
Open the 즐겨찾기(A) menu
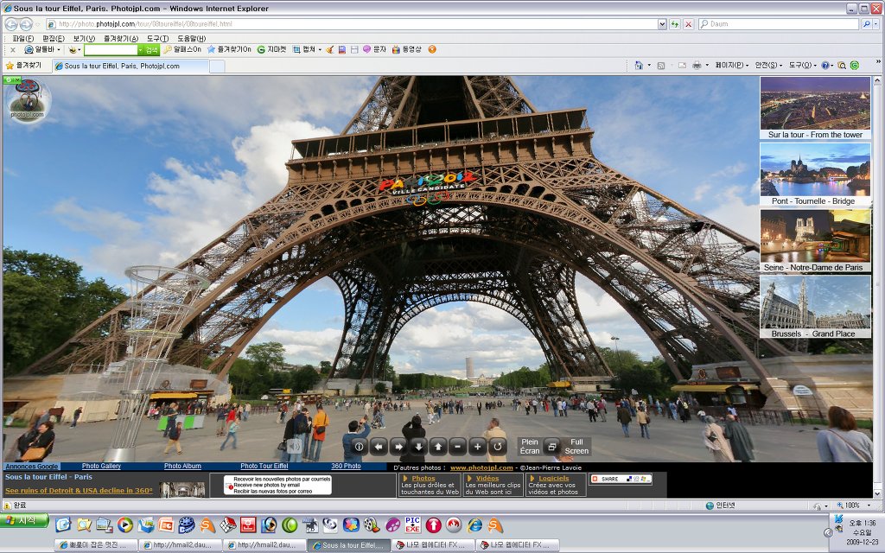tap(121, 38)
